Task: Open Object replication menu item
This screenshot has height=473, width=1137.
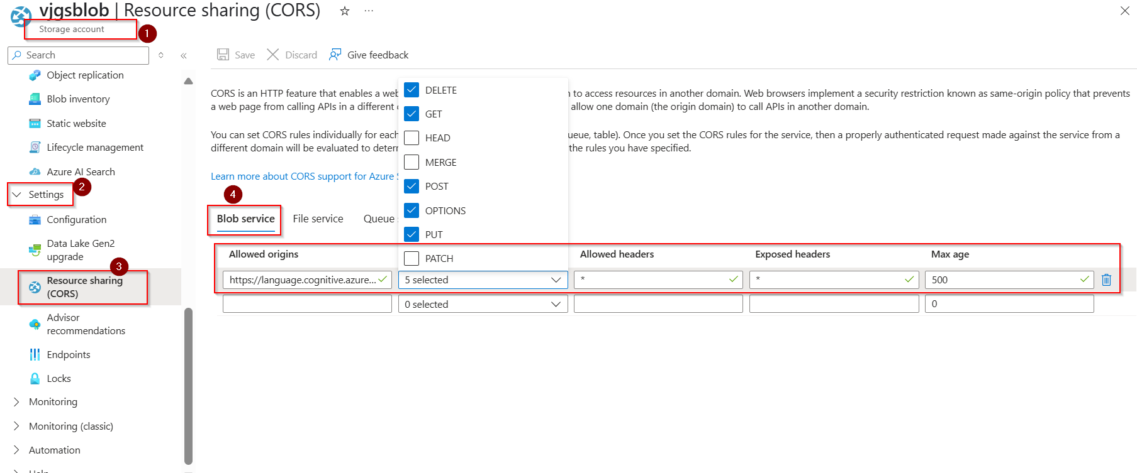Action: [85, 75]
